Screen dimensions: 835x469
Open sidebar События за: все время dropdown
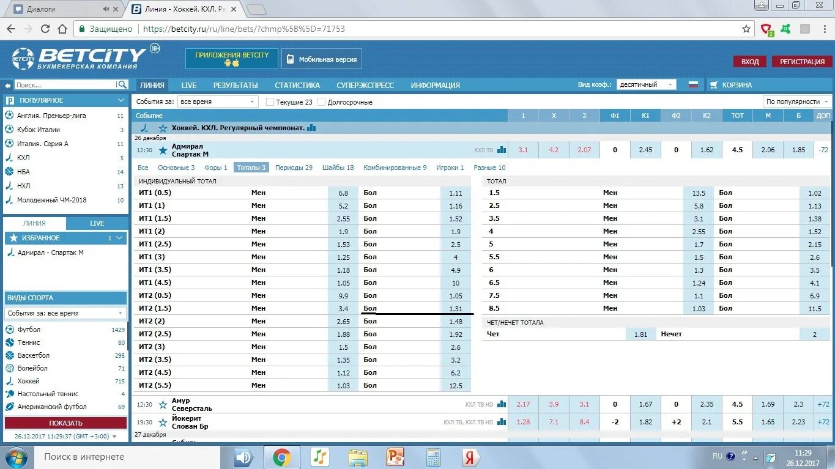(x=65, y=313)
